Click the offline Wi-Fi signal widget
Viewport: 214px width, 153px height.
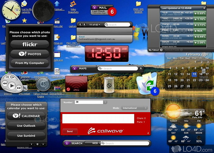click(76, 84)
